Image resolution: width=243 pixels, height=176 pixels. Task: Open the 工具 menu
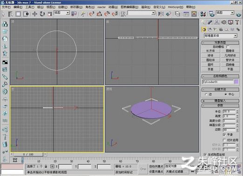[30, 7]
